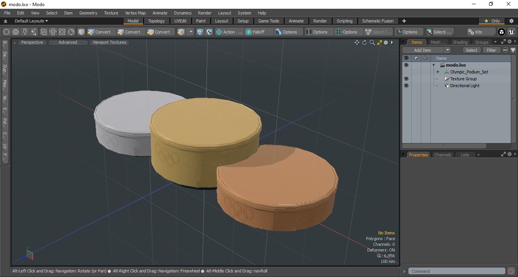The height and width of the screenshot is (277, 518).
Task: Click the viewport rotate icon
Action: tap(365, 43)
